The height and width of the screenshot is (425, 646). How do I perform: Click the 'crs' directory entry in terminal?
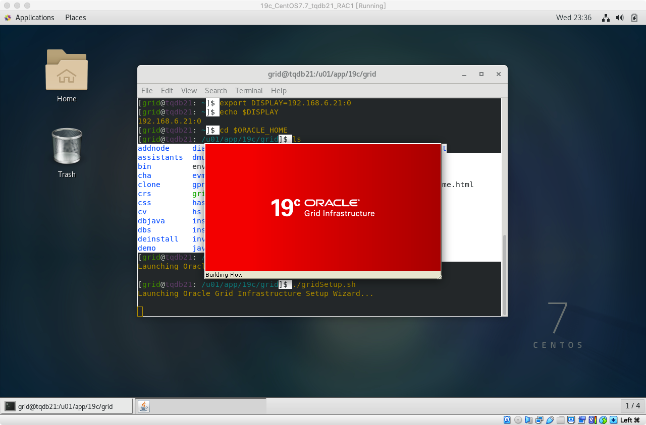tap(144, 194)
